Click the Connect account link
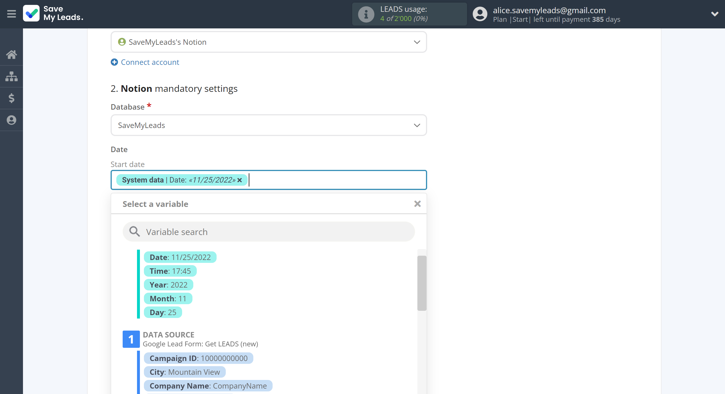This screenshot has width=725, height=394. (x=150, y=62)
